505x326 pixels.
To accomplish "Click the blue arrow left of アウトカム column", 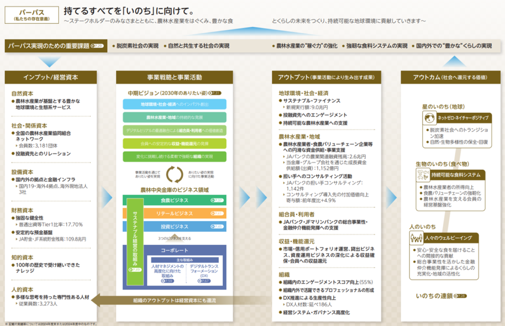I will pos(391,197).
